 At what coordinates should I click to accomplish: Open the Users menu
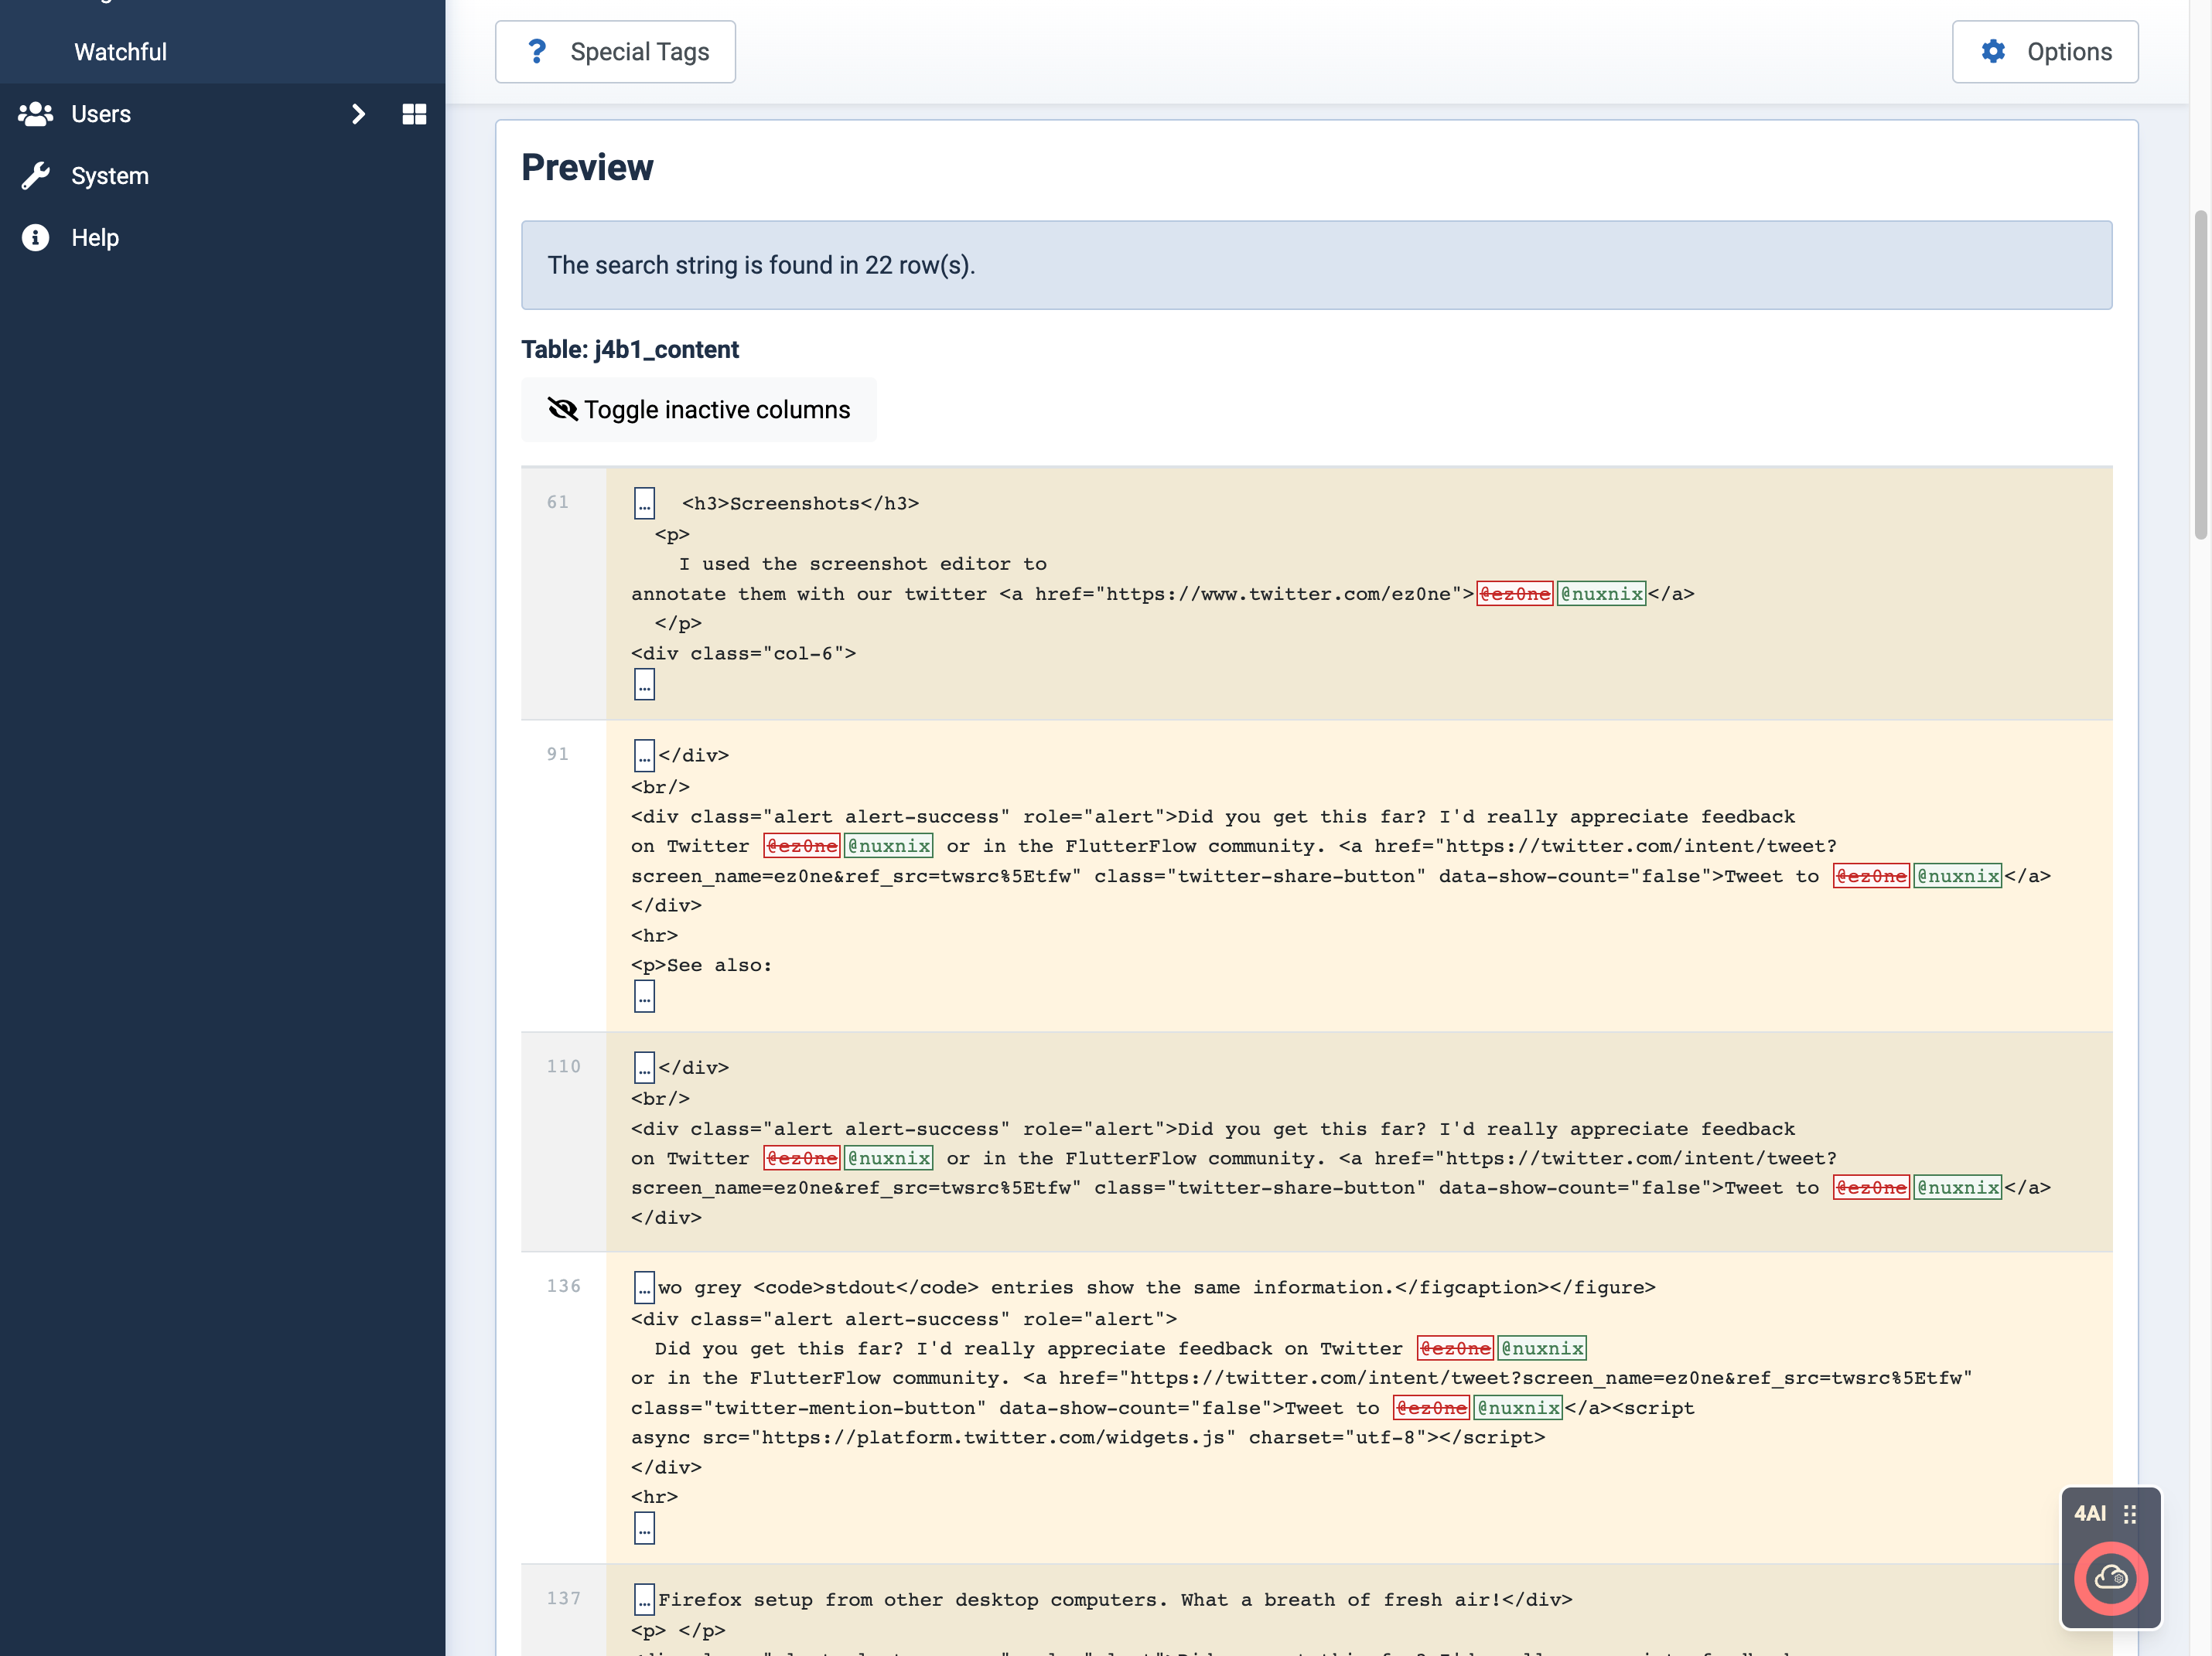[x=100, y=114]
